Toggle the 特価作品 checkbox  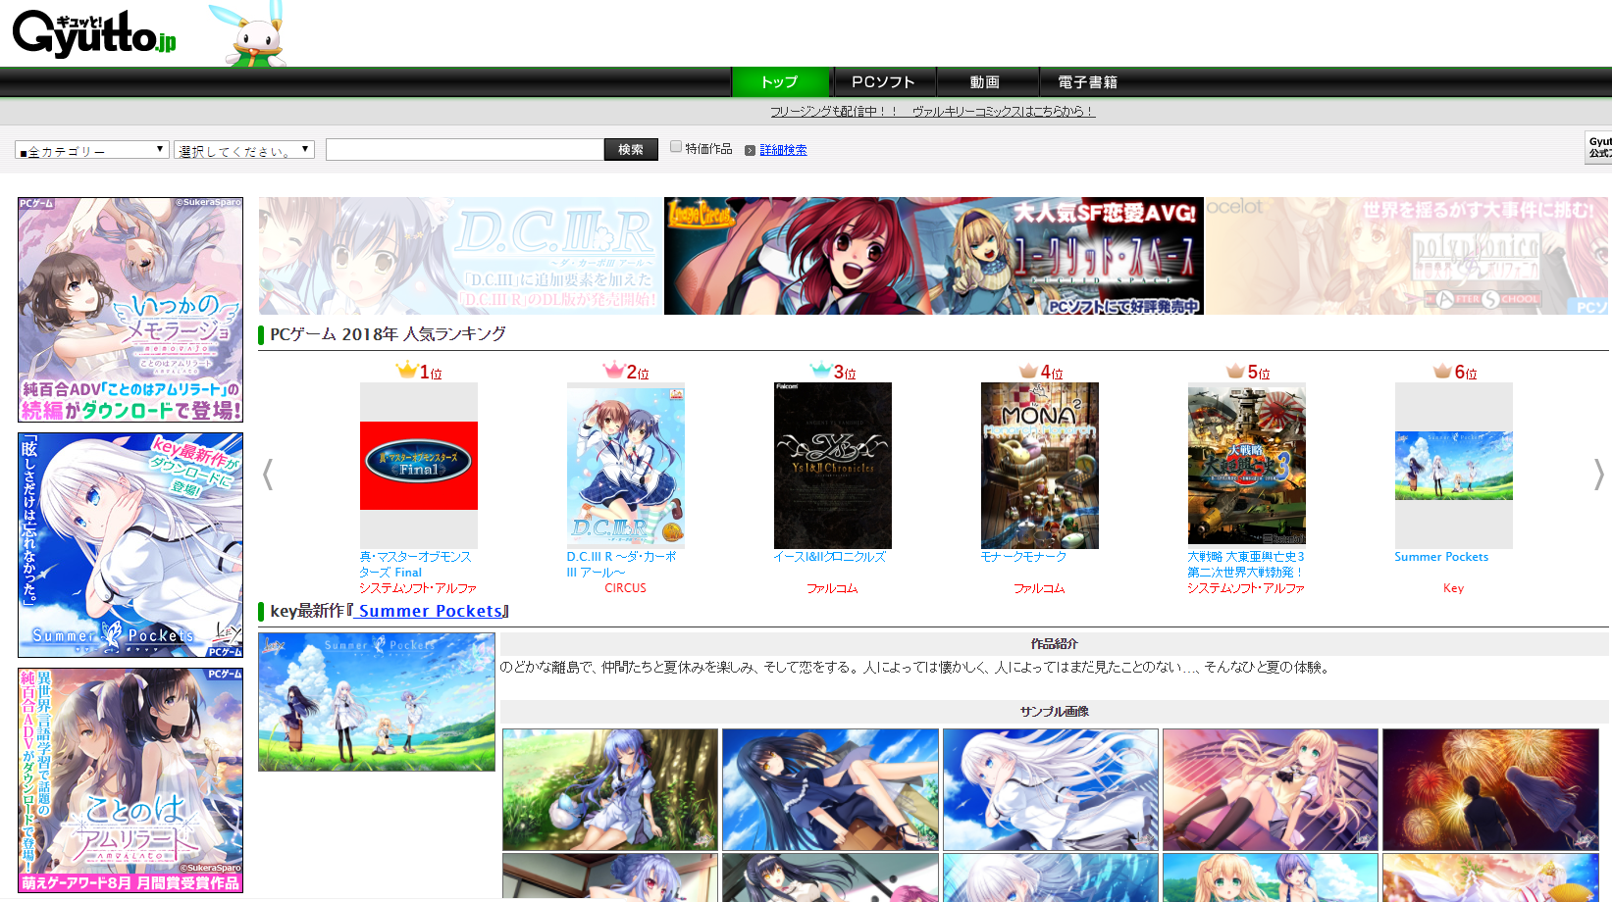coord(676,147)
